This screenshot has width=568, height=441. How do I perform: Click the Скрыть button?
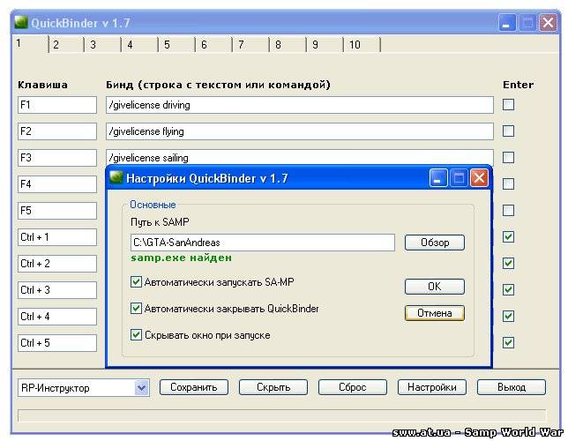coord(273,387)
